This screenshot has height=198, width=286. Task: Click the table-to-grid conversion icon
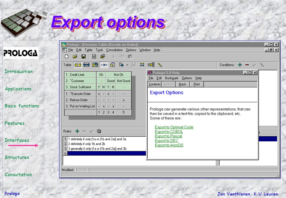coord(151,65)
